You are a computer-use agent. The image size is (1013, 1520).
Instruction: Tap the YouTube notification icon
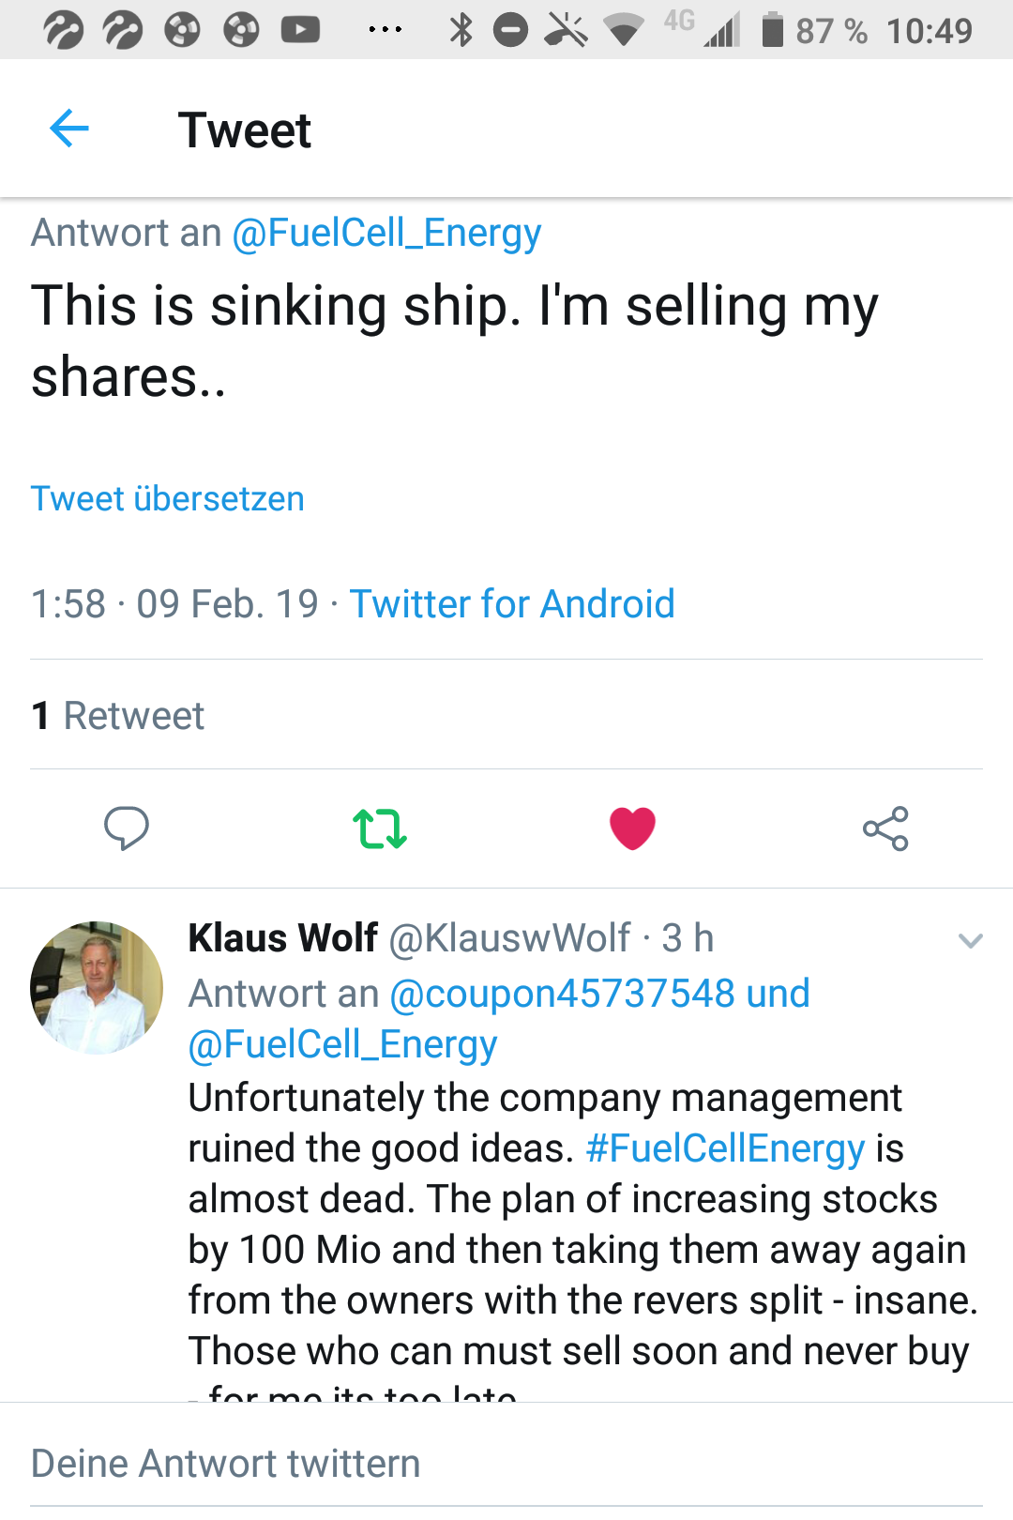[x=300, y=30]
